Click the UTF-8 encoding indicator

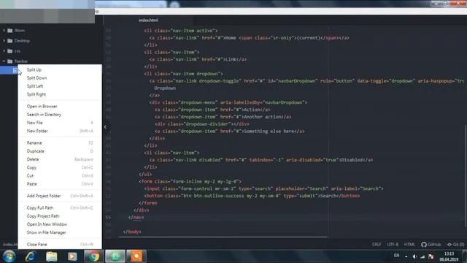(393, 244)
